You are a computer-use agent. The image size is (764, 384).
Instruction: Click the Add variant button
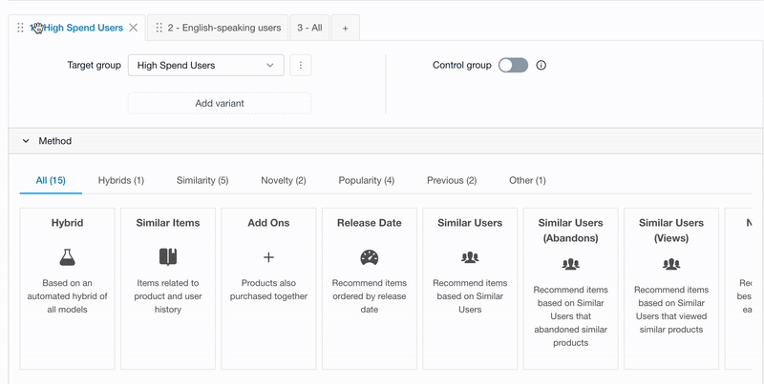(x=220, y=103)
